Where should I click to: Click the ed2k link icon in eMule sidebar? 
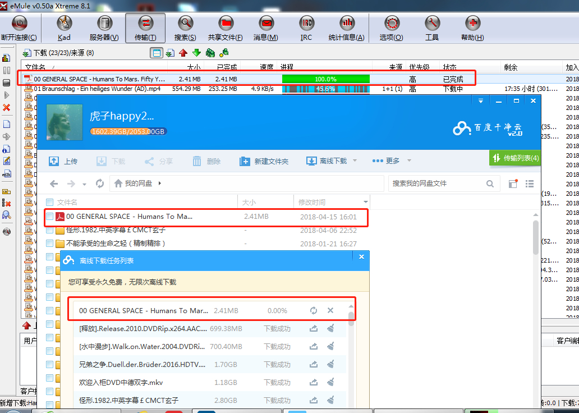[6, 174]
